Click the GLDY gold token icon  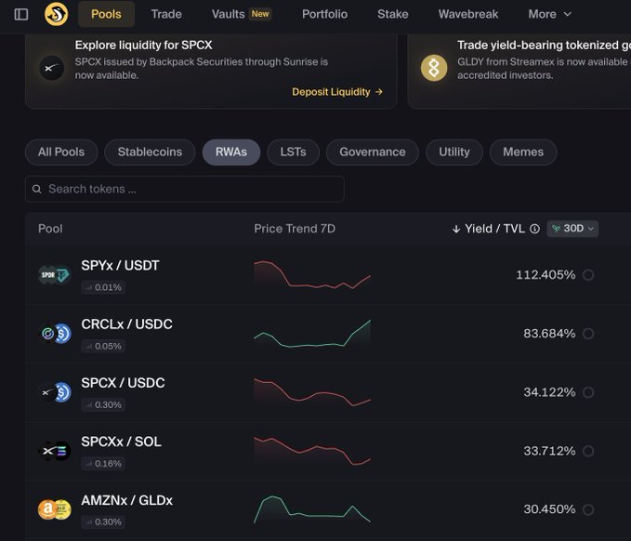[434, 68]
